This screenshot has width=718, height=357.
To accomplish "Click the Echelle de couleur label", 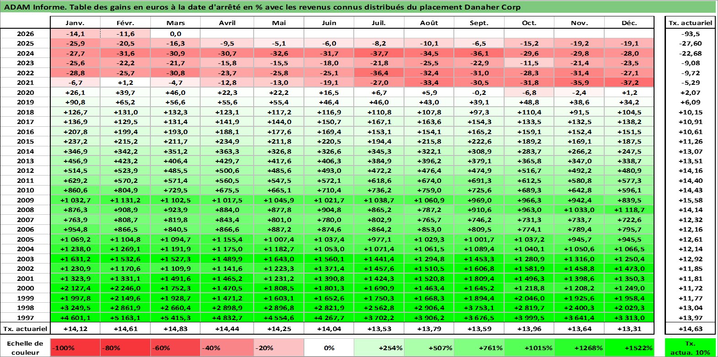I will tap(25, 348).
